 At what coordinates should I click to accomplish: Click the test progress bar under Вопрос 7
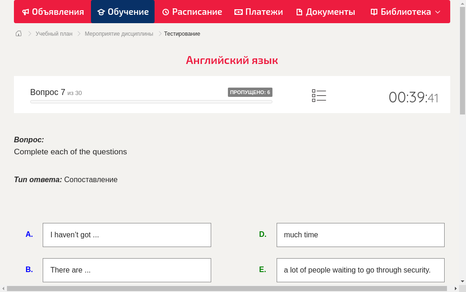pyautogui.click(x=151, y=102)
